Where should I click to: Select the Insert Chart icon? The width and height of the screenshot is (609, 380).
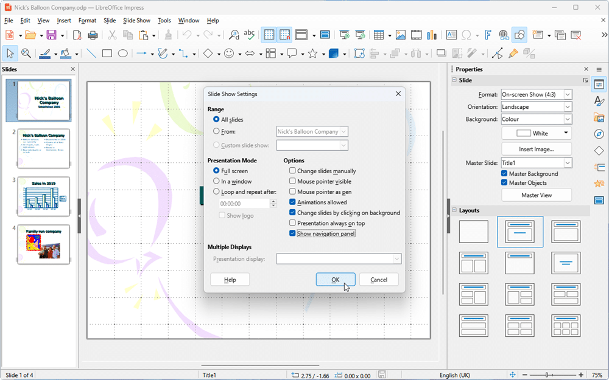[431, 35]
